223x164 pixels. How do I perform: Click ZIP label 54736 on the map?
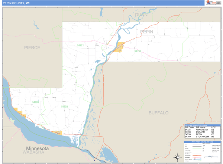point(138,51)
